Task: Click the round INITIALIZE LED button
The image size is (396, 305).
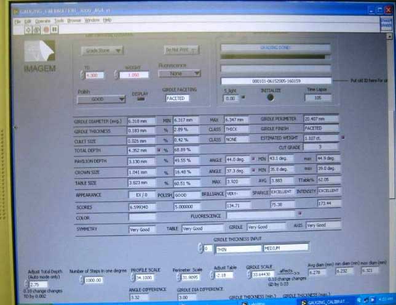Action: pyautogui.click(x=270, y=97)
